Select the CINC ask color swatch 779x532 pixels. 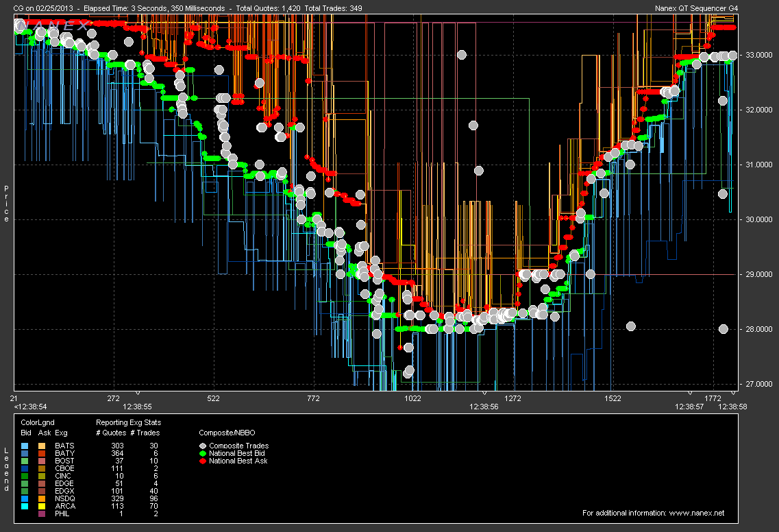pyautogui.click(x=42, y=476)
